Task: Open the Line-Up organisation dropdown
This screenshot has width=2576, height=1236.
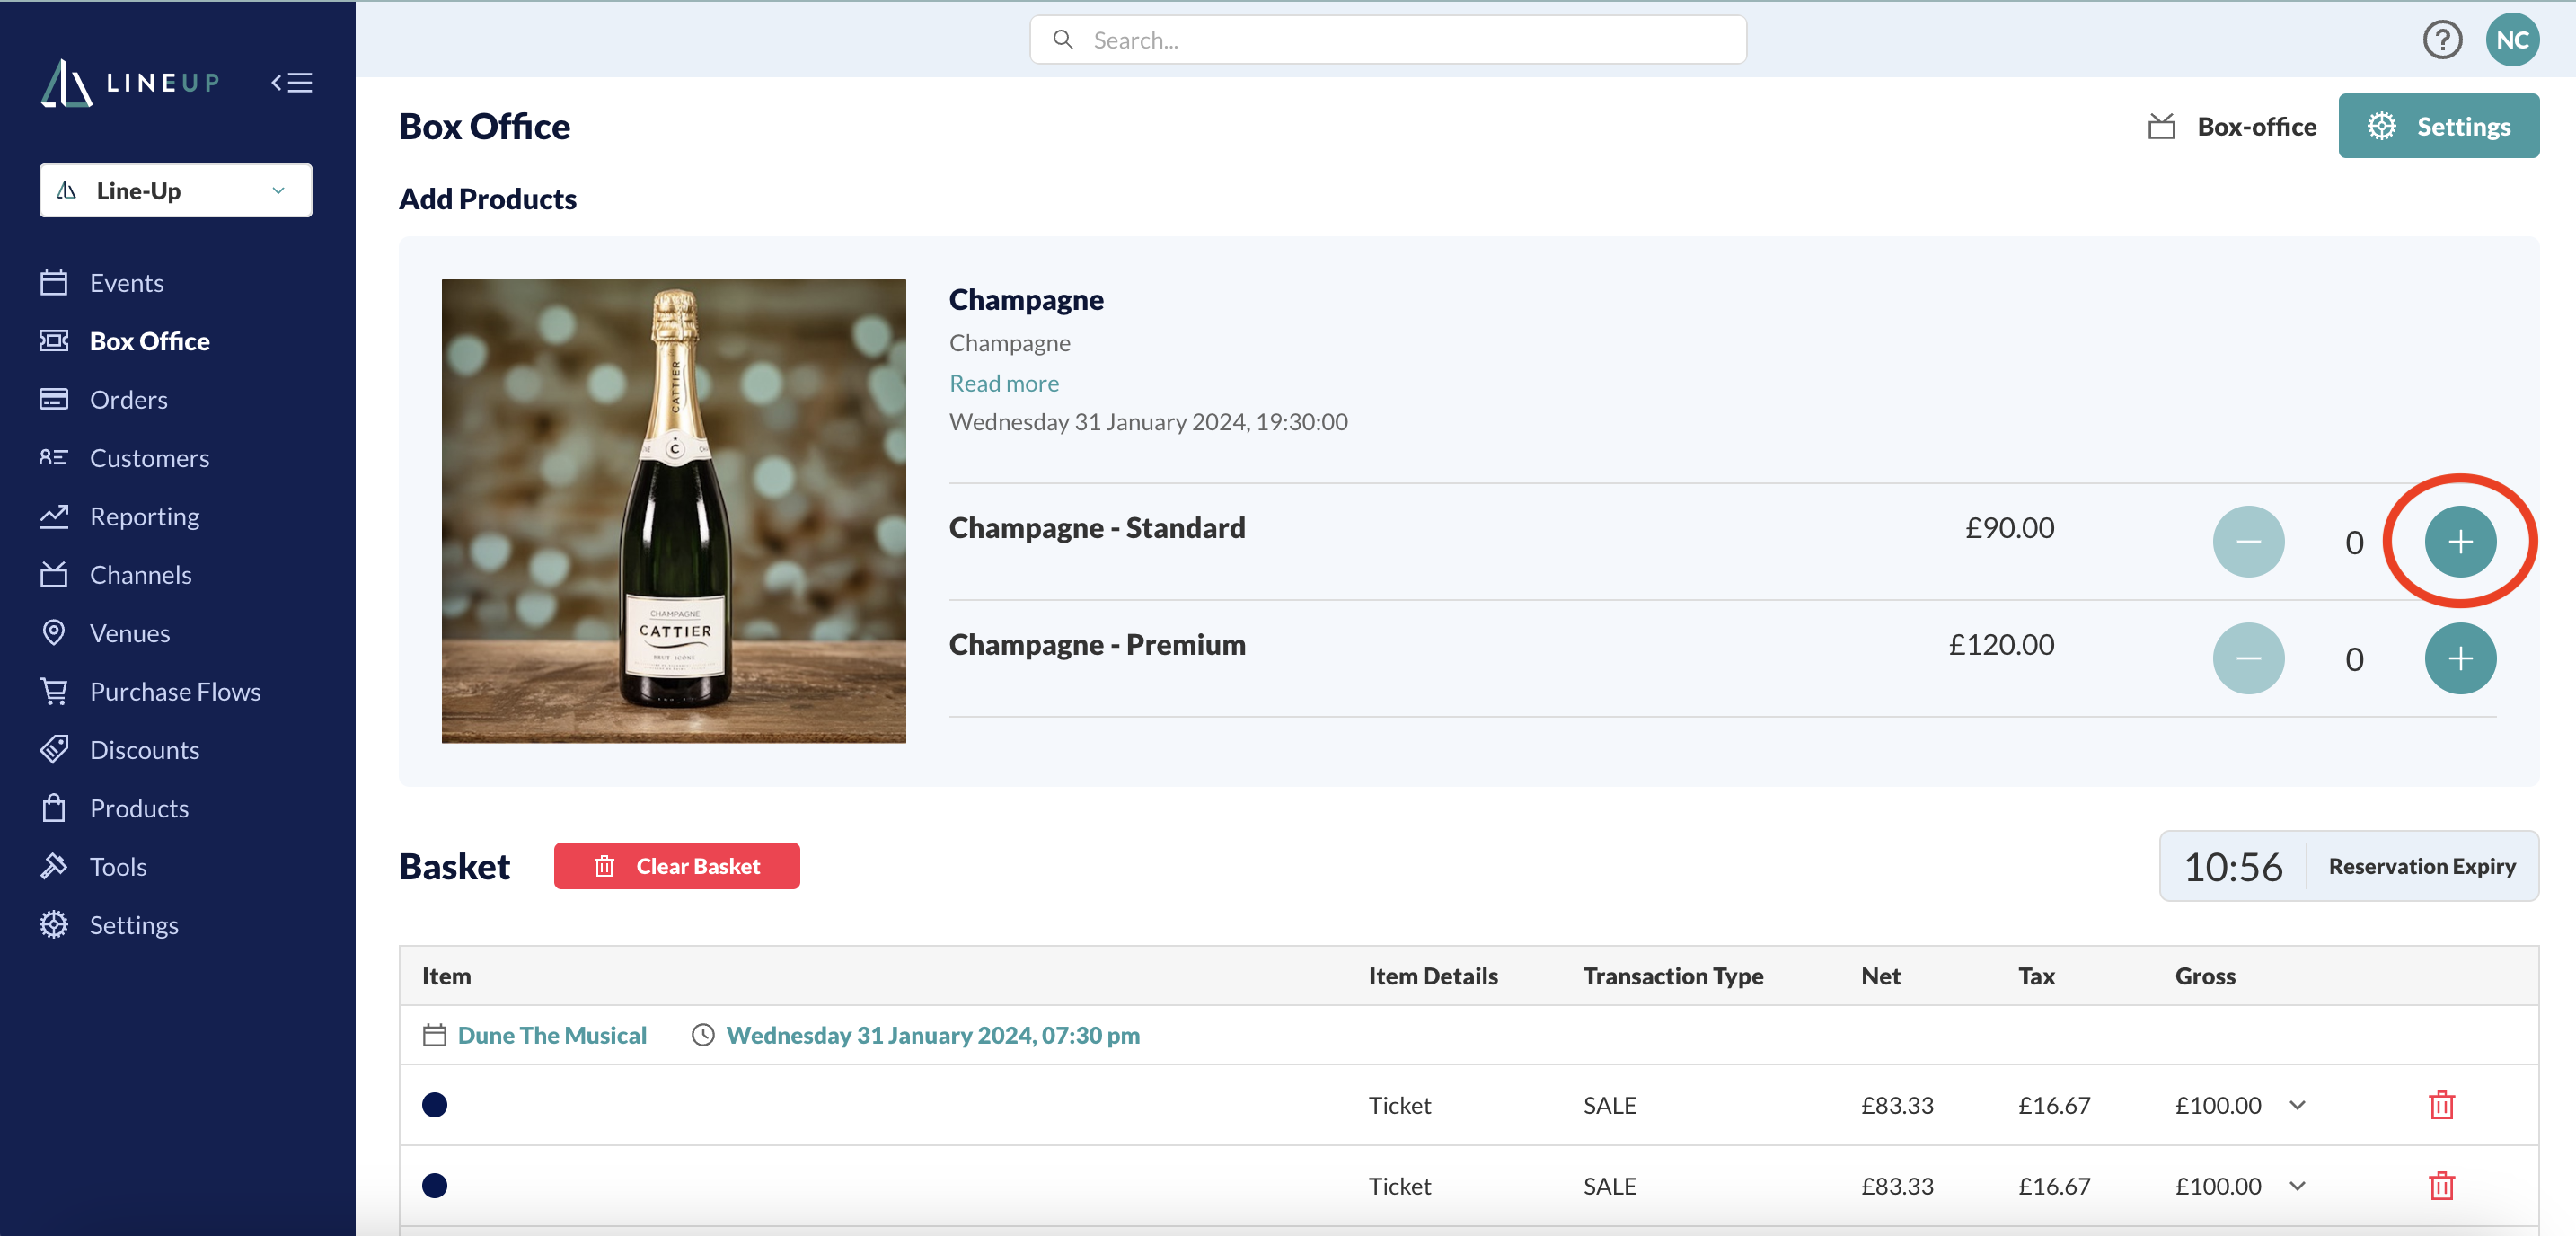Action: click(x=176, y=190)
